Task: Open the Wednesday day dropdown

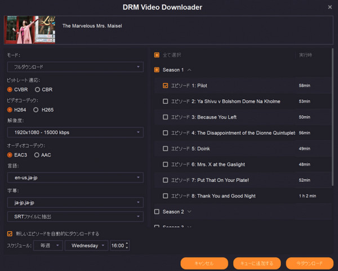Action: click(x=86, y=246)
